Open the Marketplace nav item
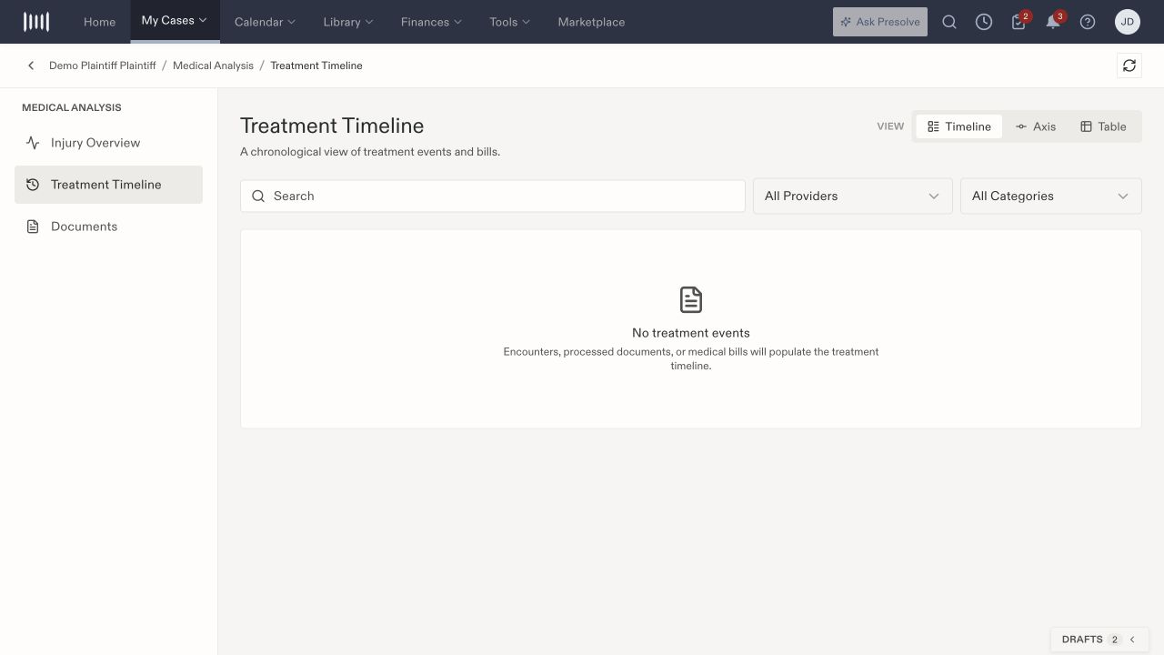1164x655 pixels. (x=591, y=22)
